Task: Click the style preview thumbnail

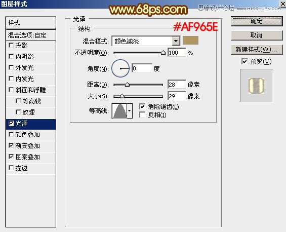Action: coord(256,85)
